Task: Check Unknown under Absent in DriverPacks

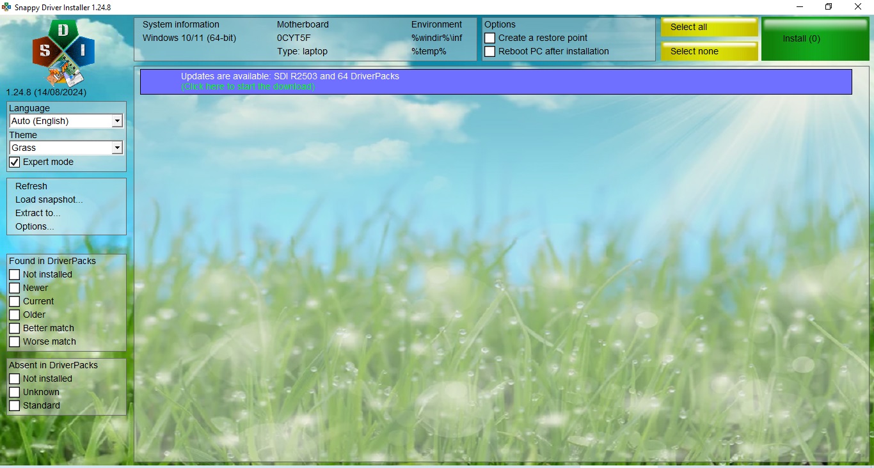Action: (14, 392)
